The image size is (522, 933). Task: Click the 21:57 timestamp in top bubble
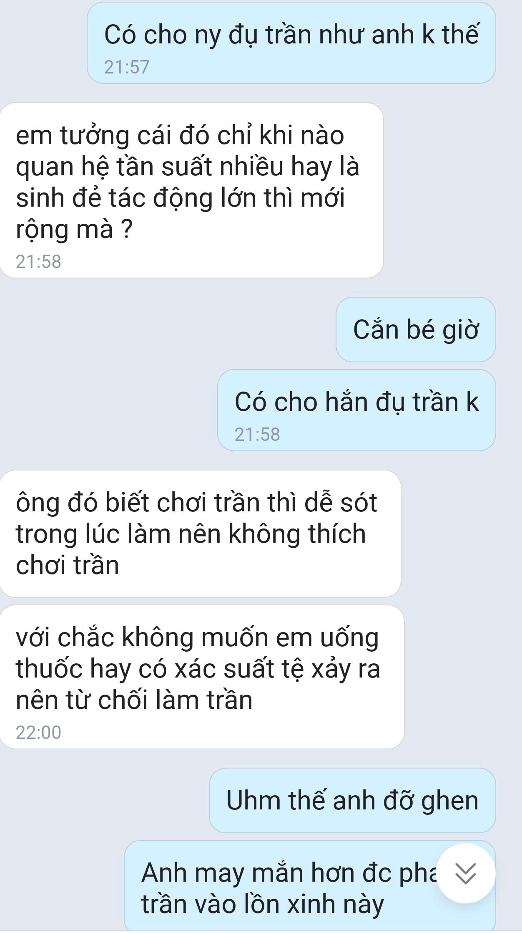pyautogui.click(x=126, y=67)
